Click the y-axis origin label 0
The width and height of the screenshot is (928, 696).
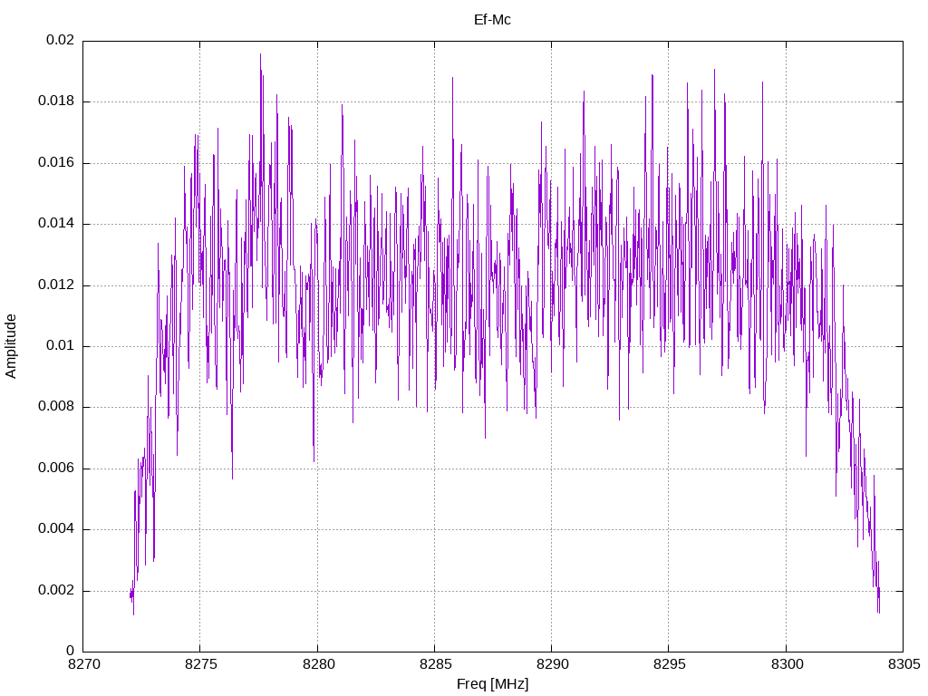click(71, 651)
